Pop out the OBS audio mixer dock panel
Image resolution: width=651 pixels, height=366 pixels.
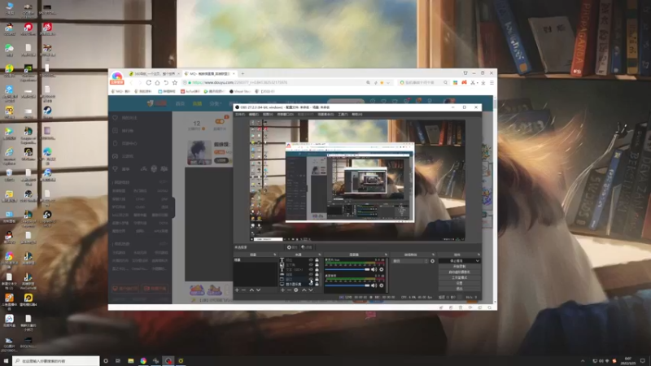[386, 255]
